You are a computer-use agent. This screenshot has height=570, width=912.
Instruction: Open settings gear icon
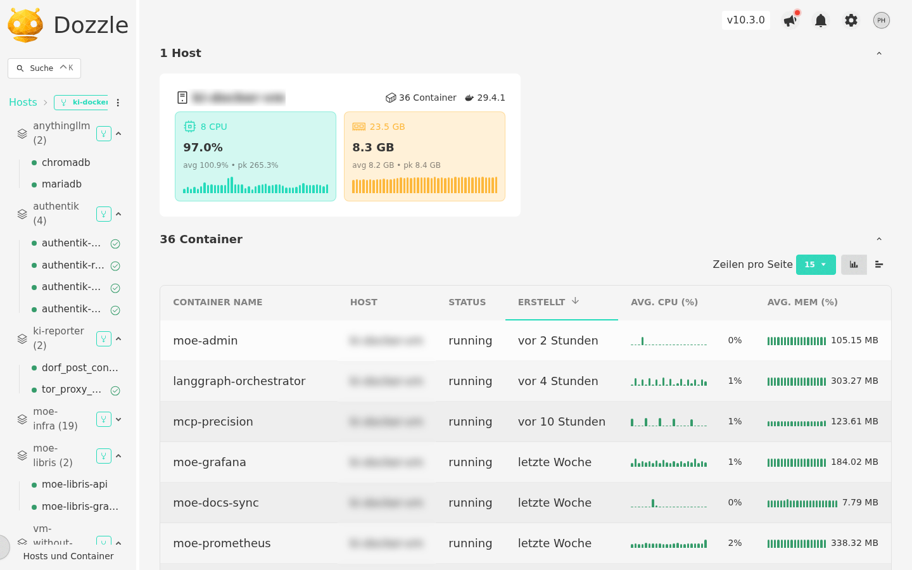851,20
